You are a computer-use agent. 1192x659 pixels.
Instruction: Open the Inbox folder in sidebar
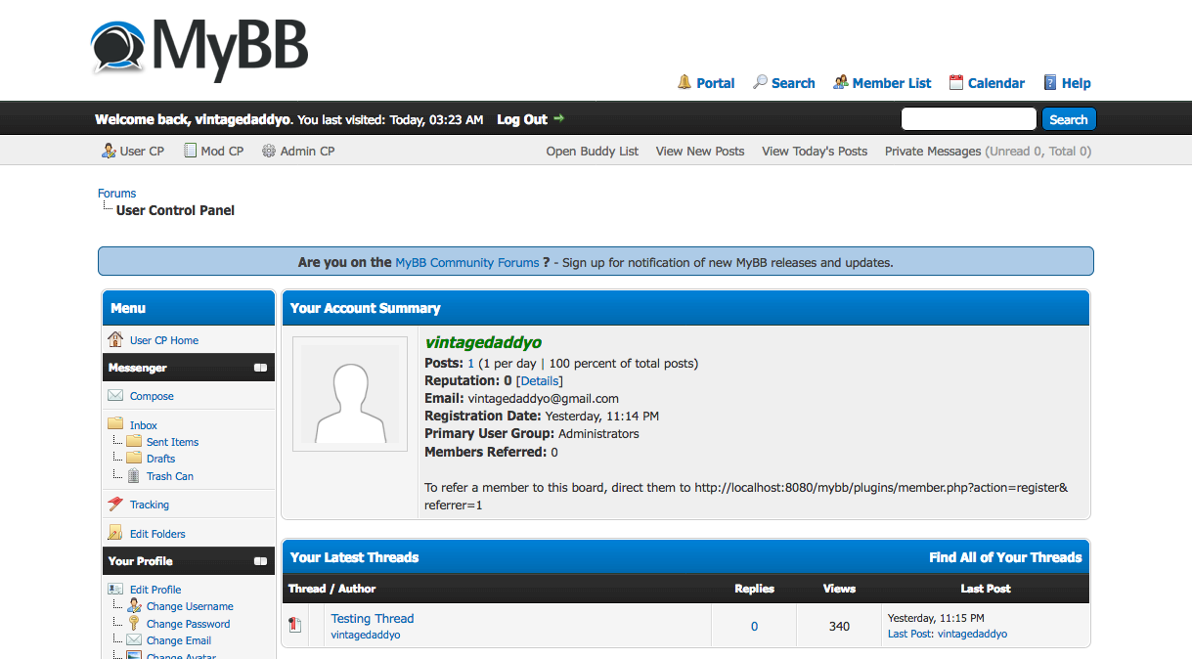[x=144, y=425]
